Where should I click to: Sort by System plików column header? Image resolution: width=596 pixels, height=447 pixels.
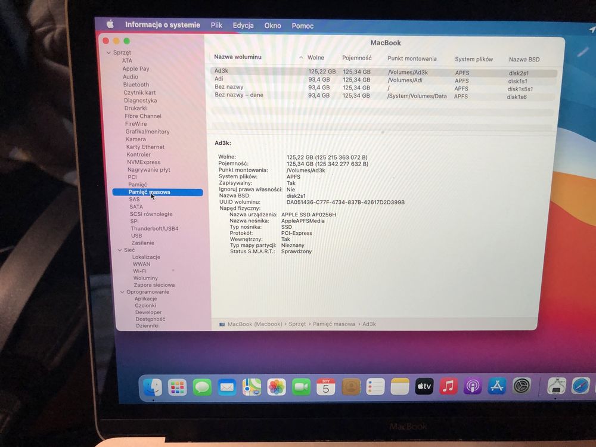coord(474,59)
